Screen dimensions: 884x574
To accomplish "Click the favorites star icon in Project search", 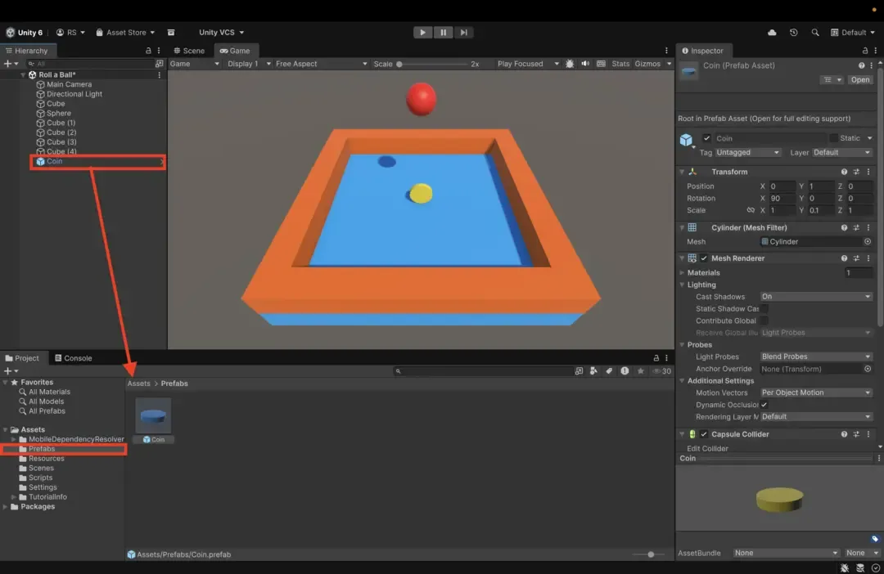I will 640,371.
